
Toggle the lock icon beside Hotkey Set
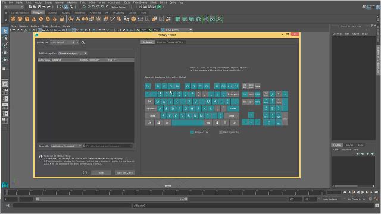pos(73,42)
